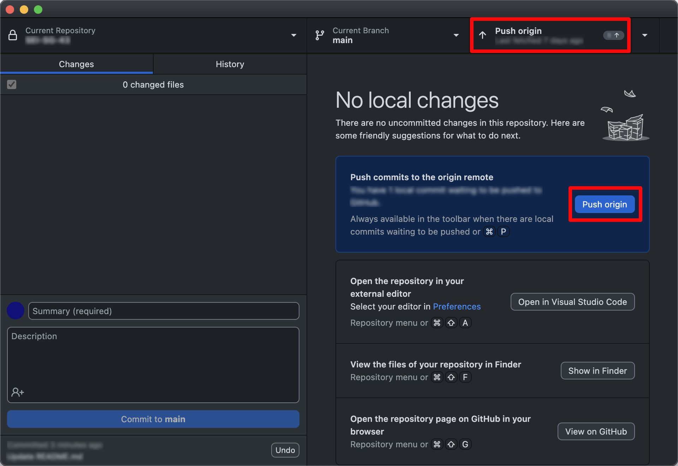Image resolution: width=678 pixels, height=466 pixels.
Task: Focus the Summary (required) input field
Action: coord(163,311)
